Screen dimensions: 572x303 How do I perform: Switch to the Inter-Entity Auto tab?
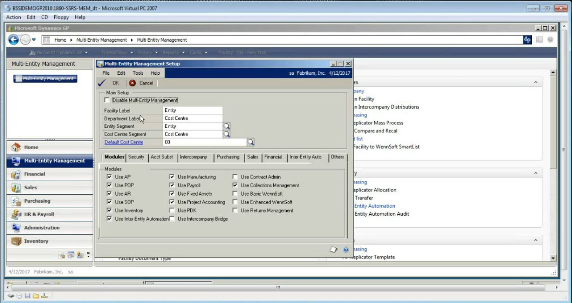[306, 157]
